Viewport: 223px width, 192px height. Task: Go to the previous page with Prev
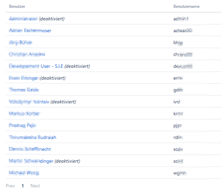(x=10, y=186)
